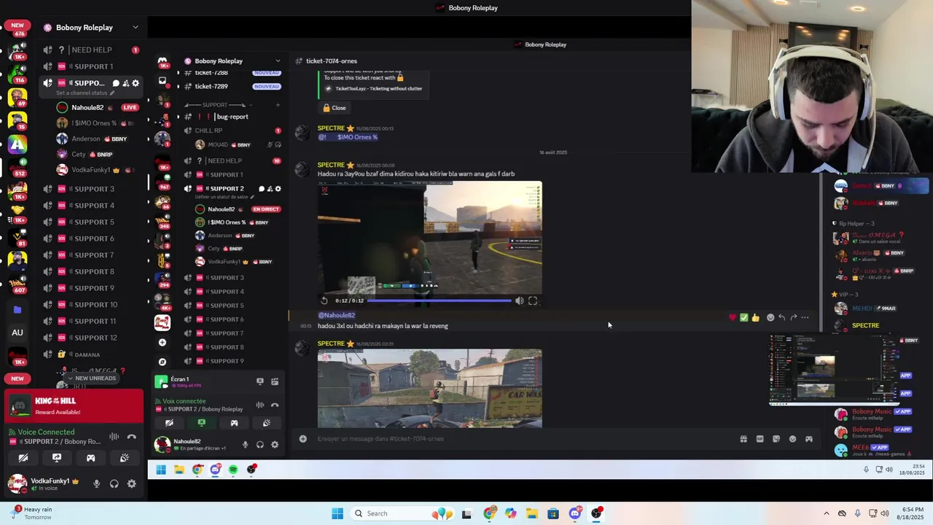Create invite for outer SUPPORT 2 channel

point(125,83)
